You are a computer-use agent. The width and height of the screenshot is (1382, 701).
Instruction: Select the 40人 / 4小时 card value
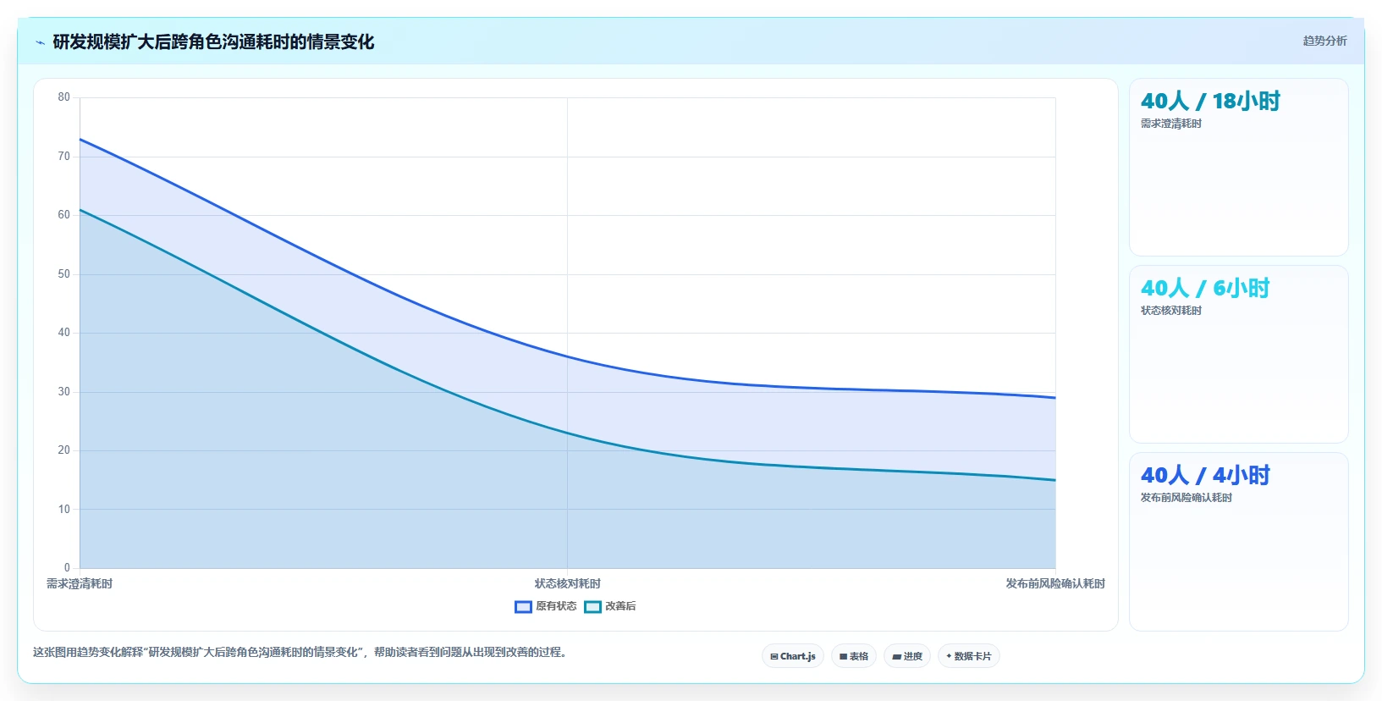[x=1205, y=476]
